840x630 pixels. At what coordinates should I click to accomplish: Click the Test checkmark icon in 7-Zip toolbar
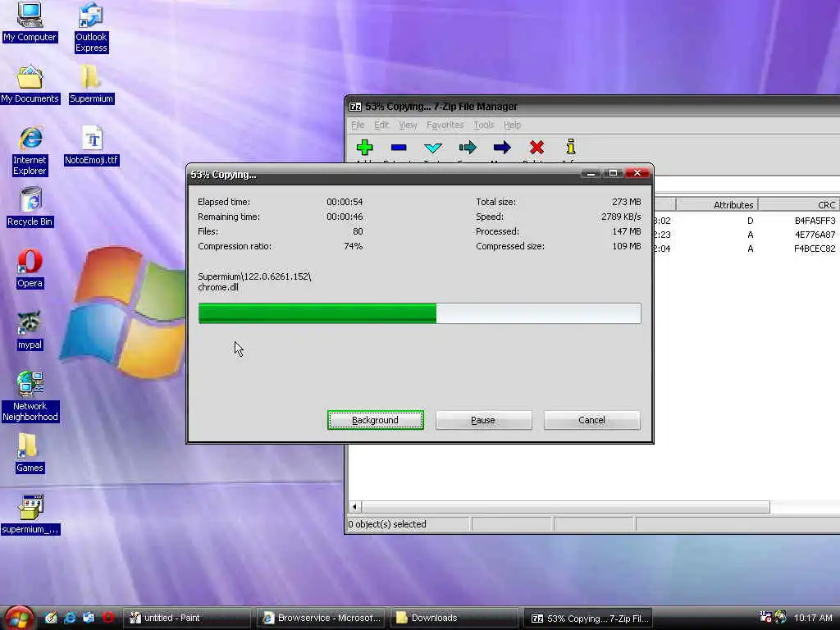pyautogui.click(x=433, y=148)
